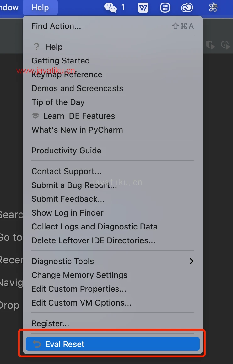Click the dimmed Search text behind the menu

[11, 215]
